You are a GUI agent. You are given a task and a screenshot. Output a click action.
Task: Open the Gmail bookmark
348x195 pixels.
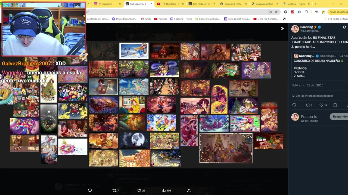pyautogui.click(x=146, y=19)
